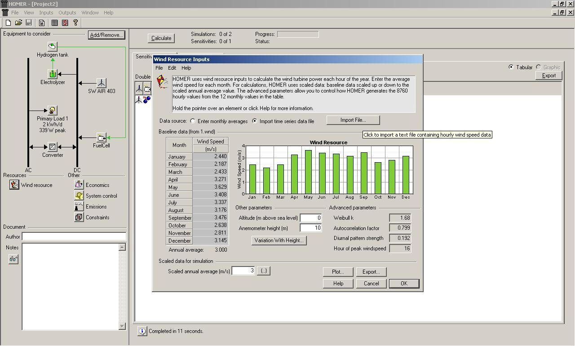The image size is (575, 346).
Task: Select Import time series data file option
Action: (255, 121)
